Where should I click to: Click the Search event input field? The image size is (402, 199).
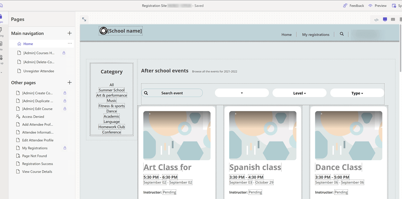pyautogui.click(x=172, y=93)
